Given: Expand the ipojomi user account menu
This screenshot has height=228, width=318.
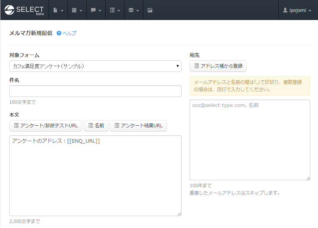Looking at the screenshot, I should 297,10.
